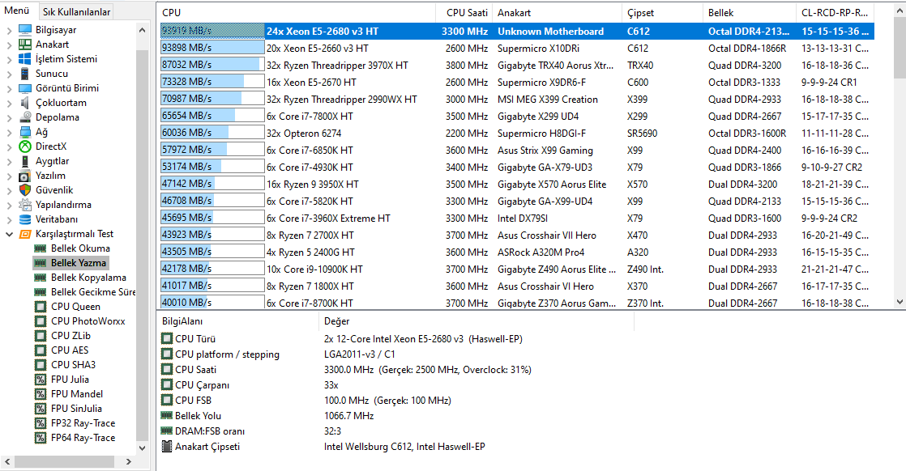Select the 20x Xeon E5-2660 v3 HT row
This screenshot has height=471, width=906.
point(516,49)
